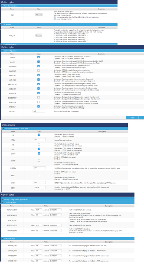Toggle the WWDGSW watchdog checkbox
The image size is (144, 271).
38,93
